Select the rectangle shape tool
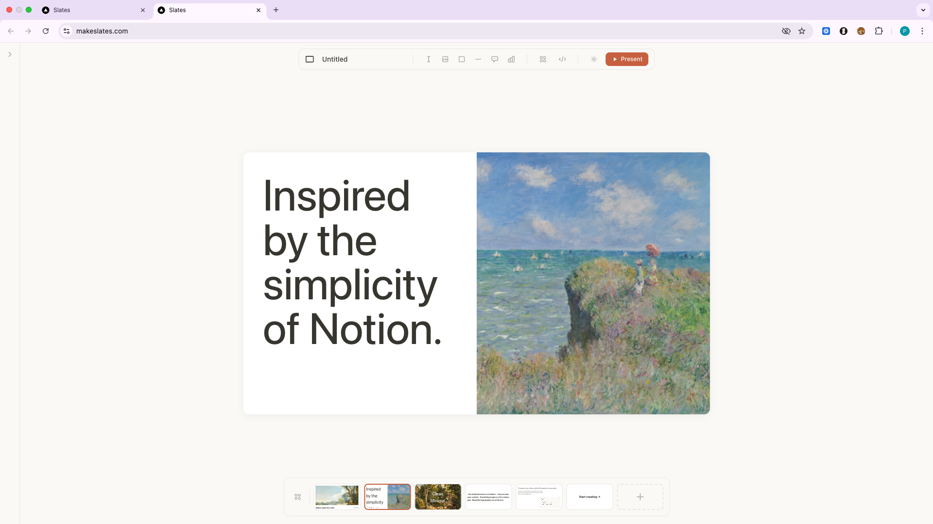 coord(462,59)
